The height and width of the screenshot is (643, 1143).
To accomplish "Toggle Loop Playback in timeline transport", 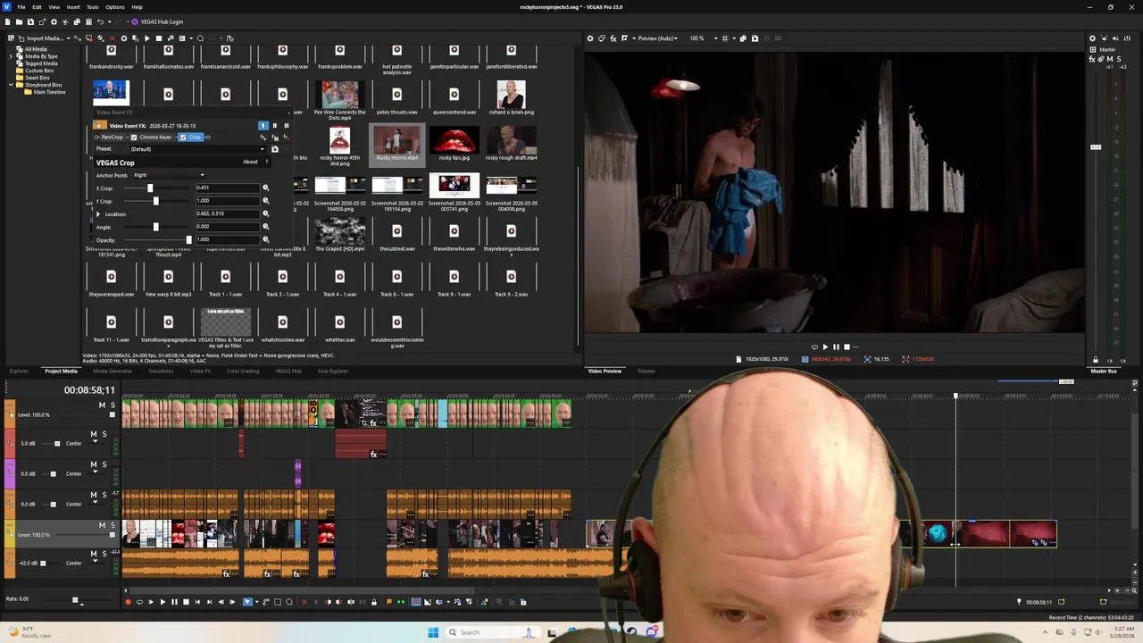I will [139, 602].
